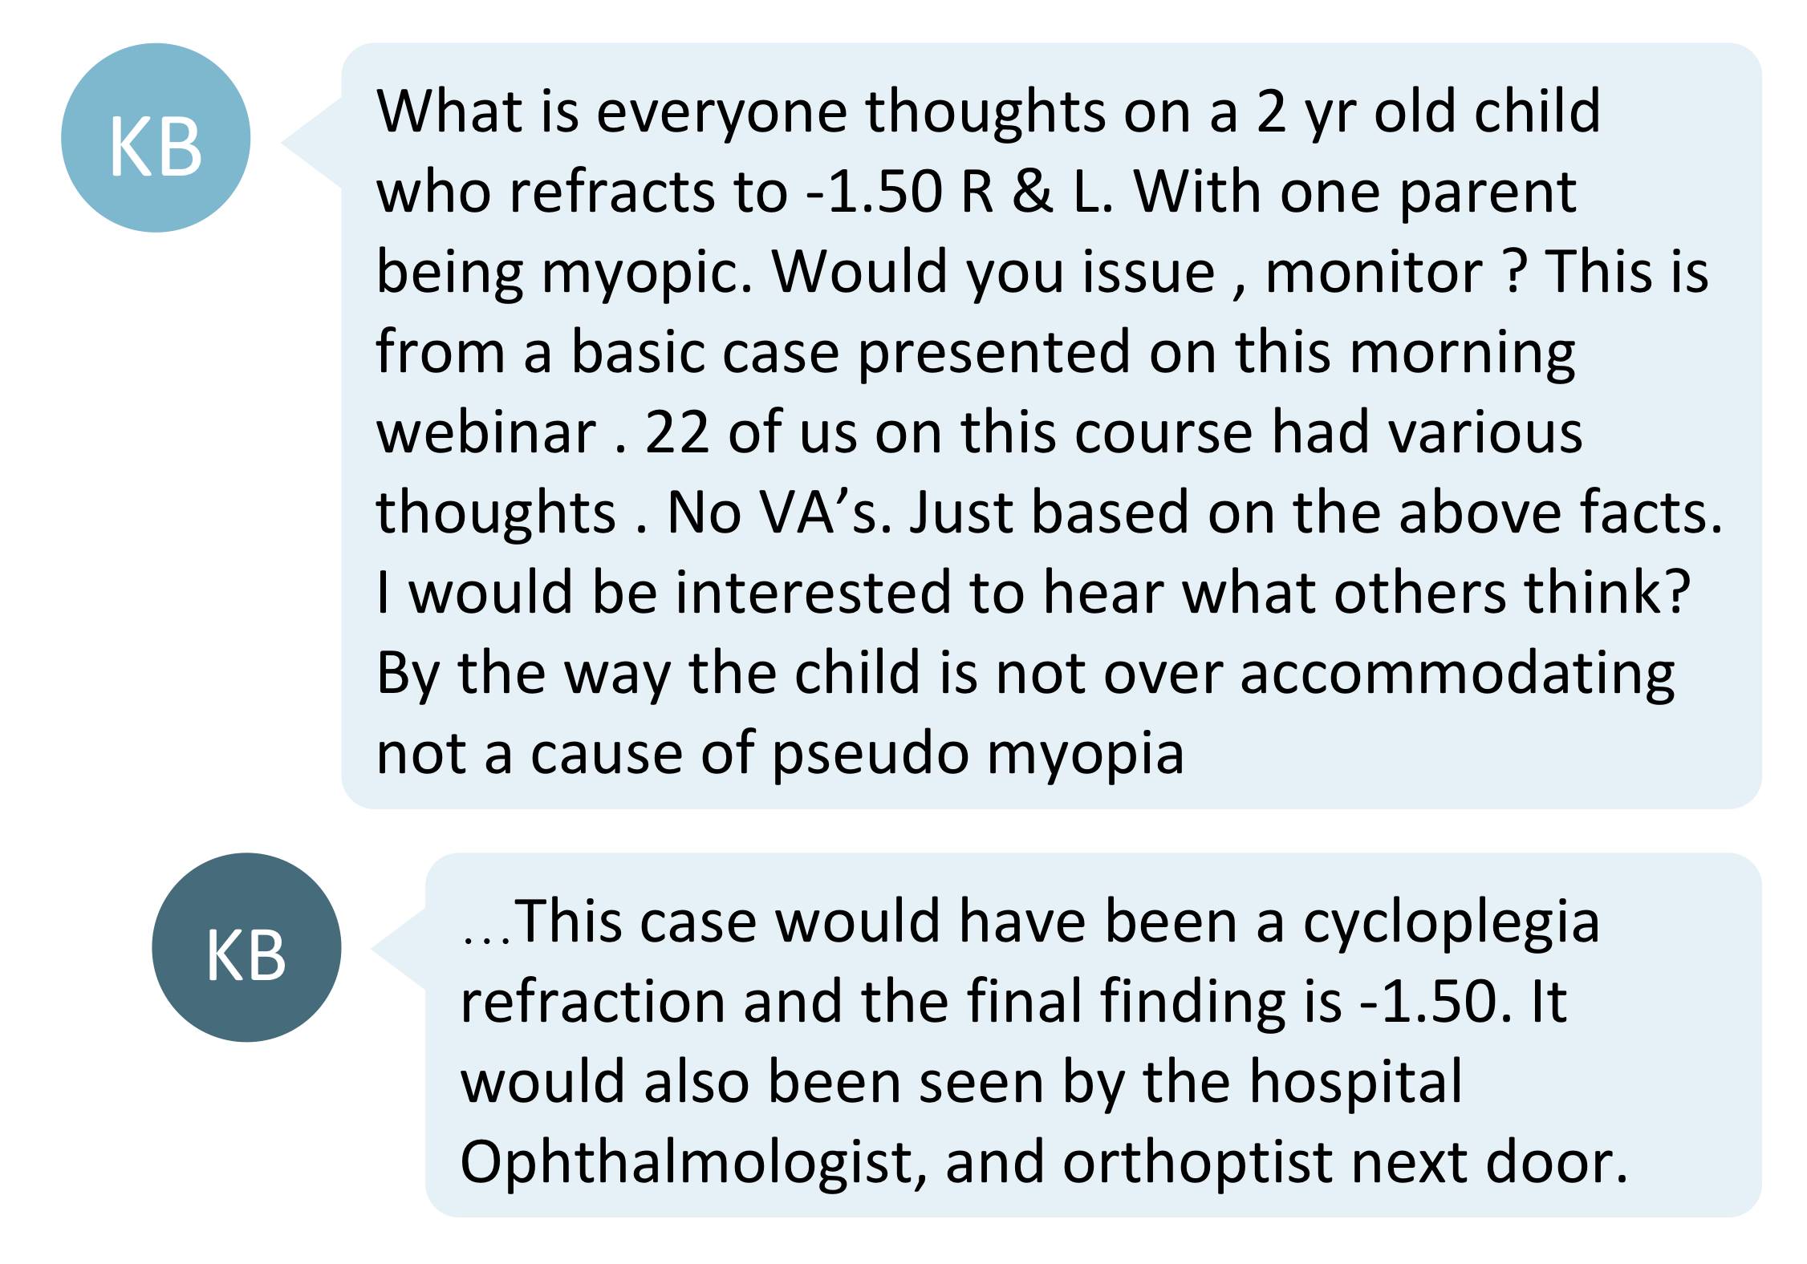Click the pointer tail of the second message bubble
This screenshot has width=1807, height=1264.
pyautogui.click(x=400, y=950)
